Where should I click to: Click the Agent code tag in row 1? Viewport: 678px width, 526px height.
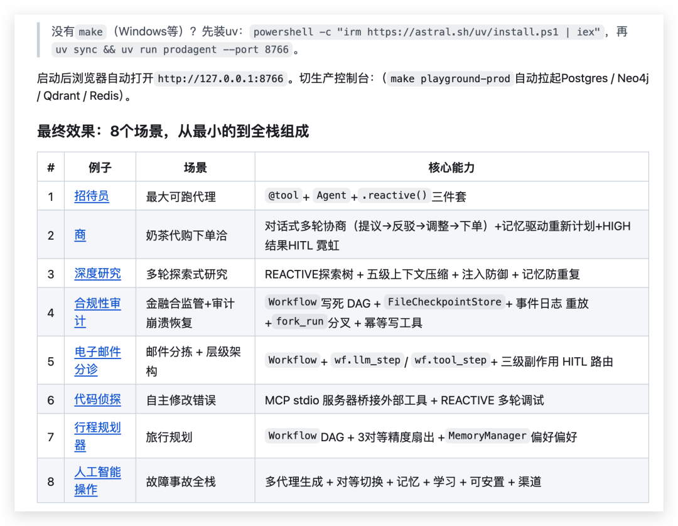pos(331,195)
